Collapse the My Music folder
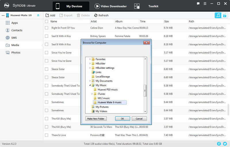Image resolution: width=230 pixels, height=147 pixels. [90, 85]
